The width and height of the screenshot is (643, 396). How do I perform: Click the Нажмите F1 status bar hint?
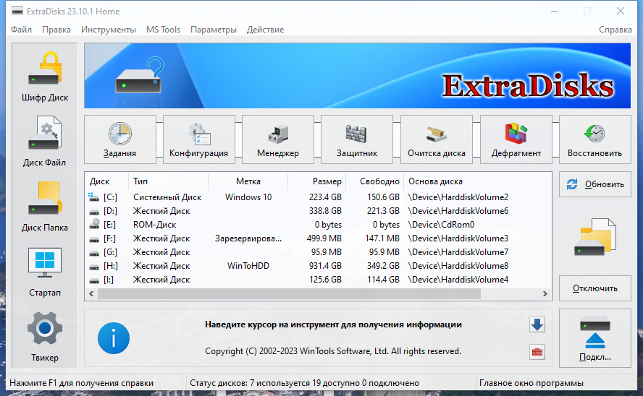(x=81, y=383)
